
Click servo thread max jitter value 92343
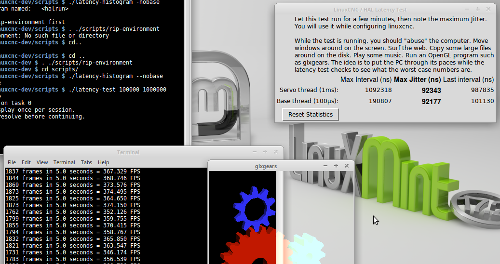[x=431, y=91]
